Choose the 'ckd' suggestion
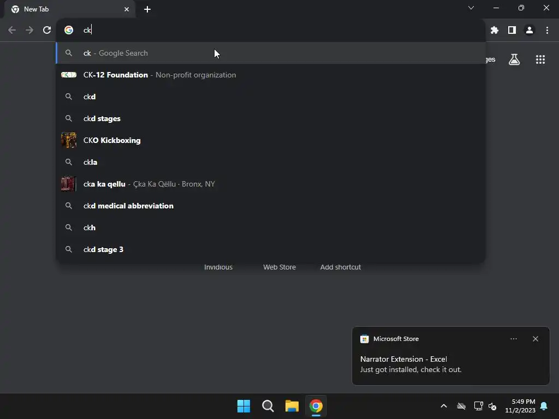Image resolution: width=559 pixels, height=419 pixels. [x=271, y=97]
